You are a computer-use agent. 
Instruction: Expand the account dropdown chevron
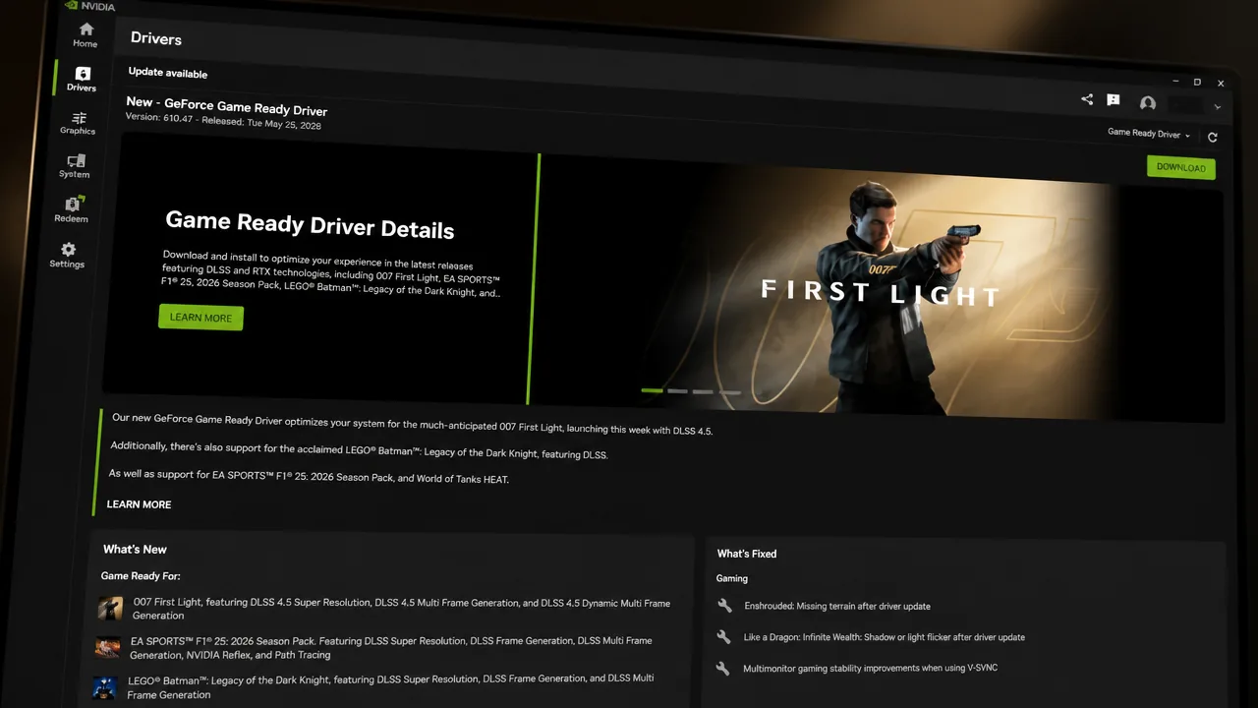pos(1218,107)
